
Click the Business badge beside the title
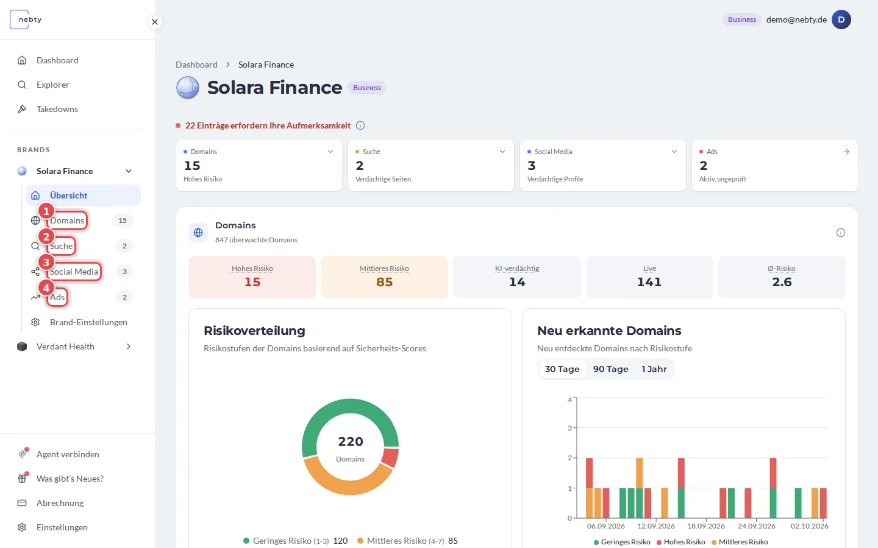click(x=367, y=88)
